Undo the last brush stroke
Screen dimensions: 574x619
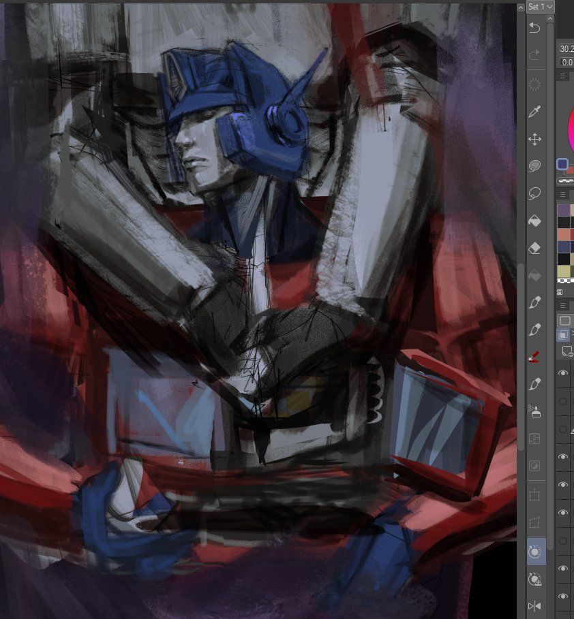coord(534,27)
